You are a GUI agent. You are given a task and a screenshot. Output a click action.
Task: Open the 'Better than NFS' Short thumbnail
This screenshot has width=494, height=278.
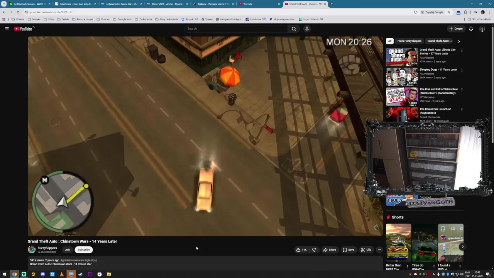pyautogui.click(x=398, y=242)
